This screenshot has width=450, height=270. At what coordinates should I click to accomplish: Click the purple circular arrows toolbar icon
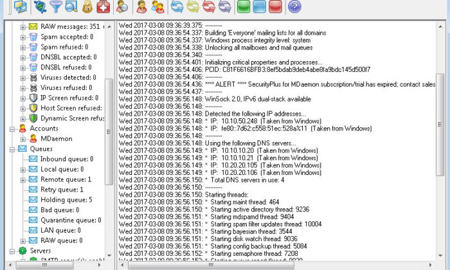(x=225, y=6)
